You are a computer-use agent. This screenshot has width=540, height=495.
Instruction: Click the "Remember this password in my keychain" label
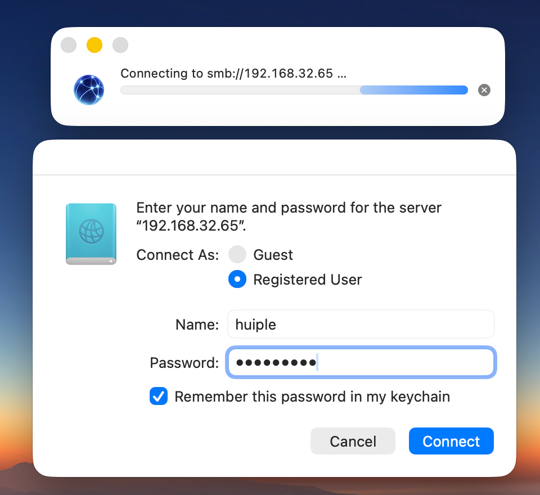tap(312, 397)
